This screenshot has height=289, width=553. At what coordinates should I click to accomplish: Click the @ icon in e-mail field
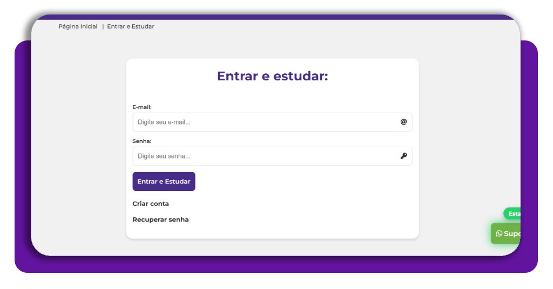(403, 122)
